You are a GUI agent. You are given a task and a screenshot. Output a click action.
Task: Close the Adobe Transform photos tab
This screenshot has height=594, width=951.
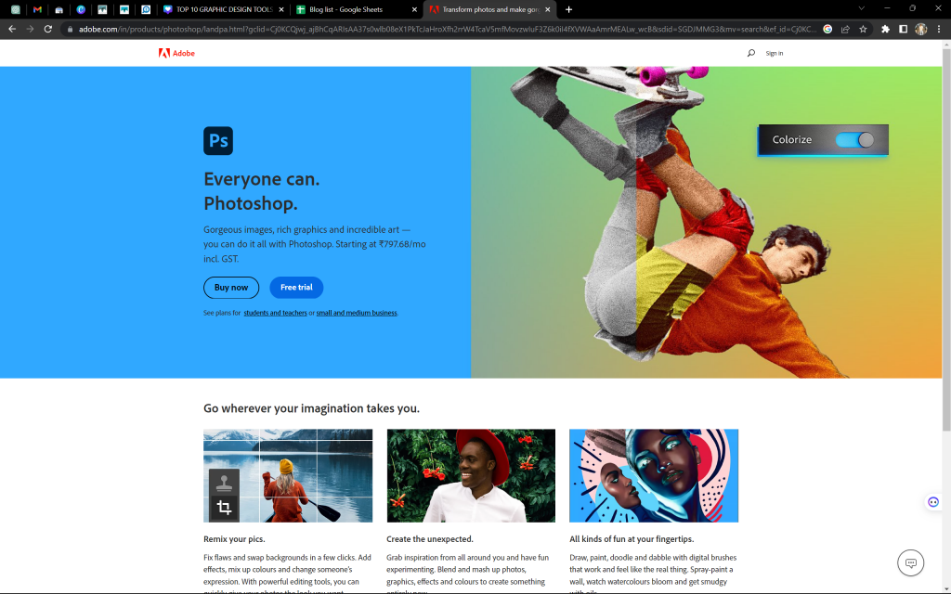tap(548, 9)
